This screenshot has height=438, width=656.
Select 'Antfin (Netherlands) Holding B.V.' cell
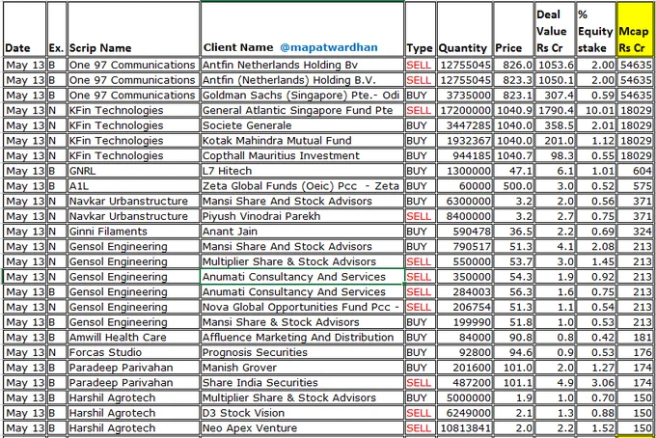303,80
